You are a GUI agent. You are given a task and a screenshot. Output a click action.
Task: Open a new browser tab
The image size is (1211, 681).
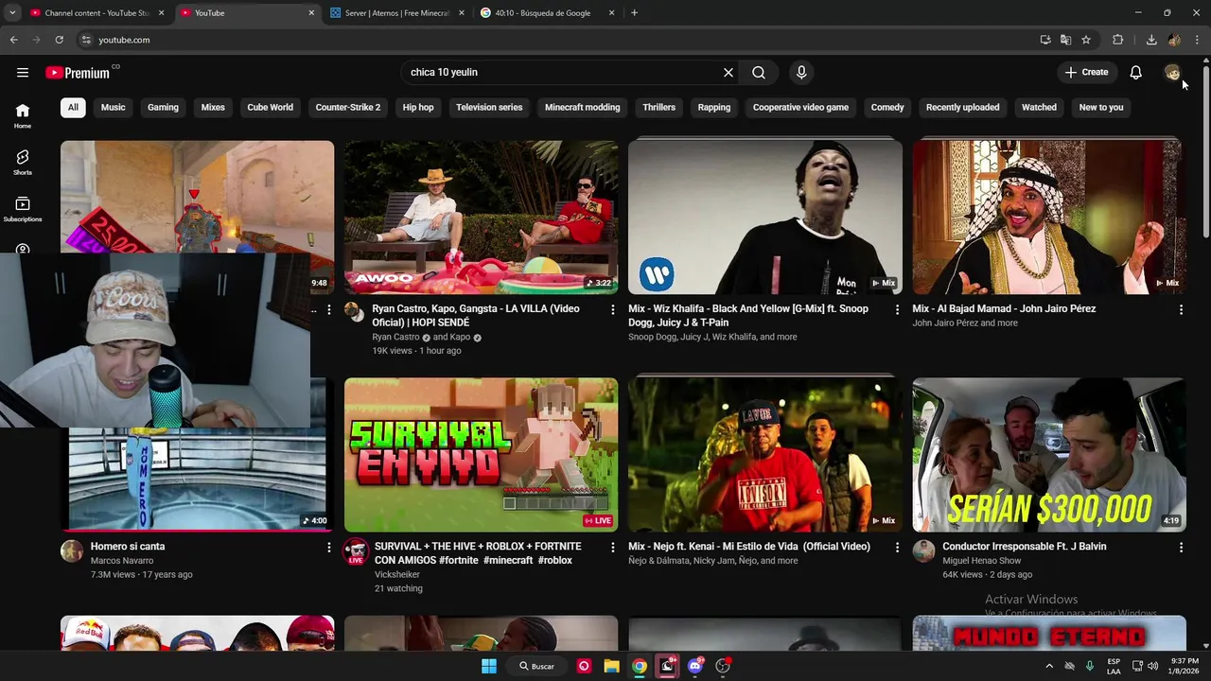pyautogui.click(x=634, y=13)
